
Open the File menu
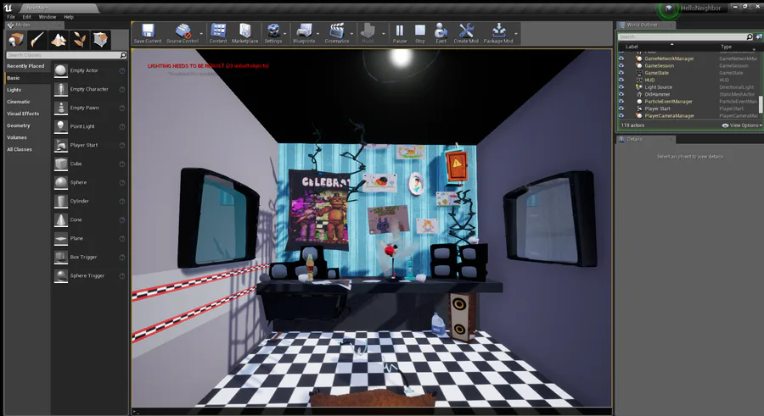pos(11,17)
